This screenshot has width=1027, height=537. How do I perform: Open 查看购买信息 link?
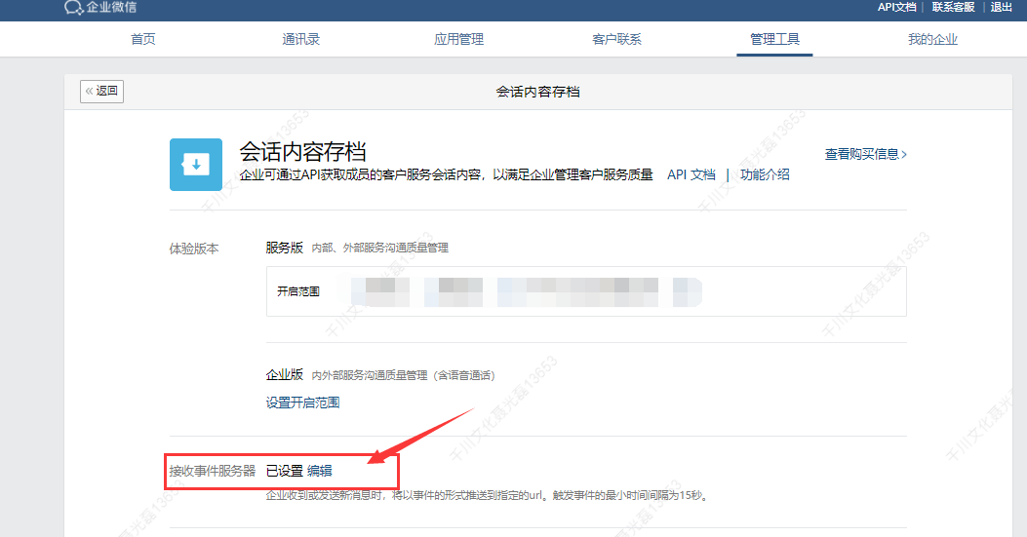[x=865, y=154]
